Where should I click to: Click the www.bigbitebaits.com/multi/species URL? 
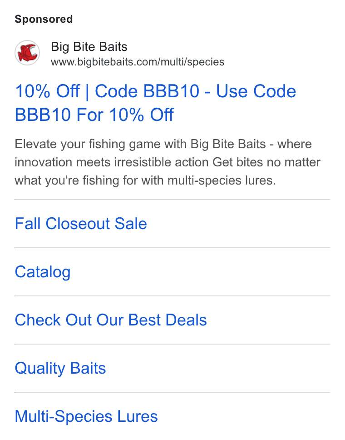pos(138,62)
